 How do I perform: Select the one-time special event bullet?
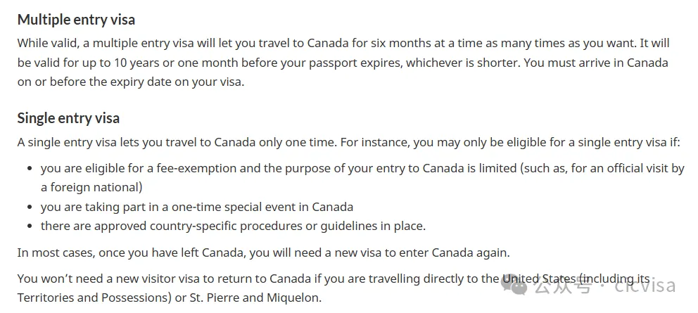coord(197,207)
